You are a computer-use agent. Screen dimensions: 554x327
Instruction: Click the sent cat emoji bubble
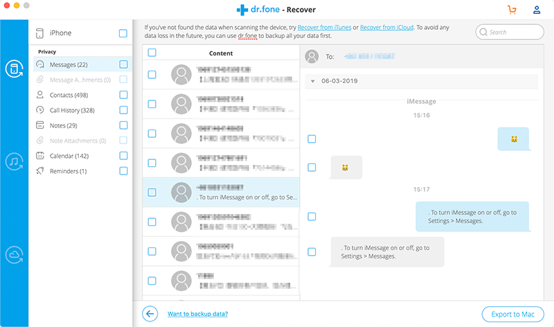(x=514, y=139)
